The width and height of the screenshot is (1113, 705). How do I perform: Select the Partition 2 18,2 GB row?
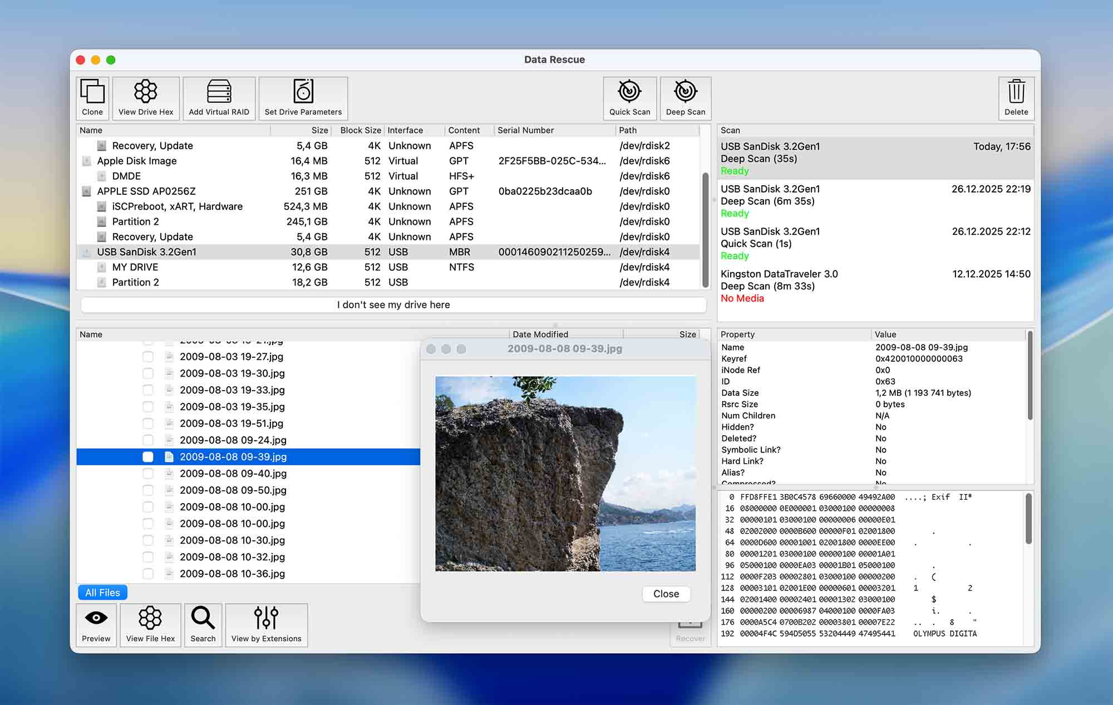(388, 282)
